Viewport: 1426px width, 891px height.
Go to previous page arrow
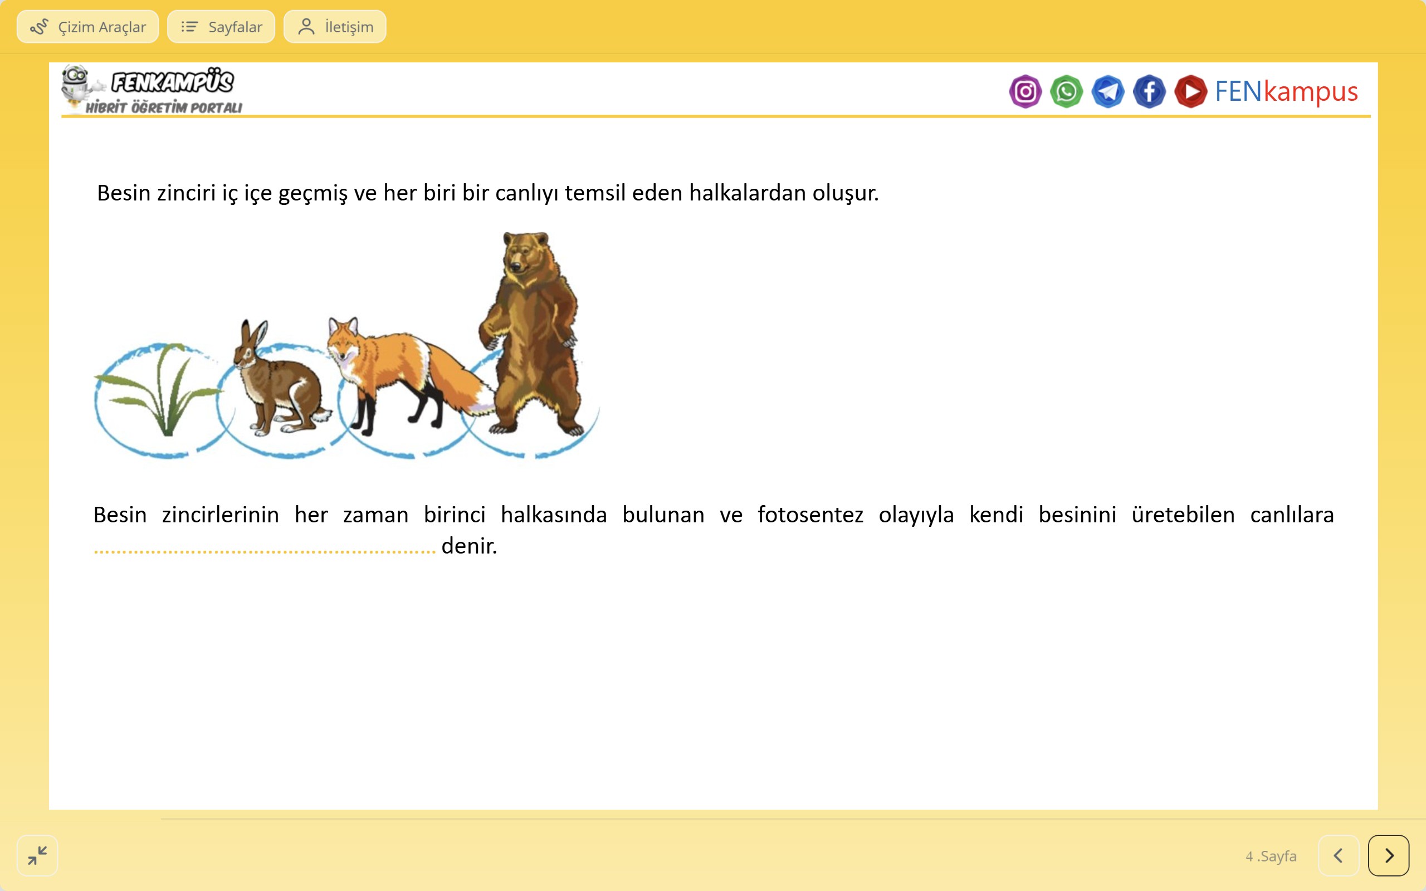click(x=1338, y=855)
